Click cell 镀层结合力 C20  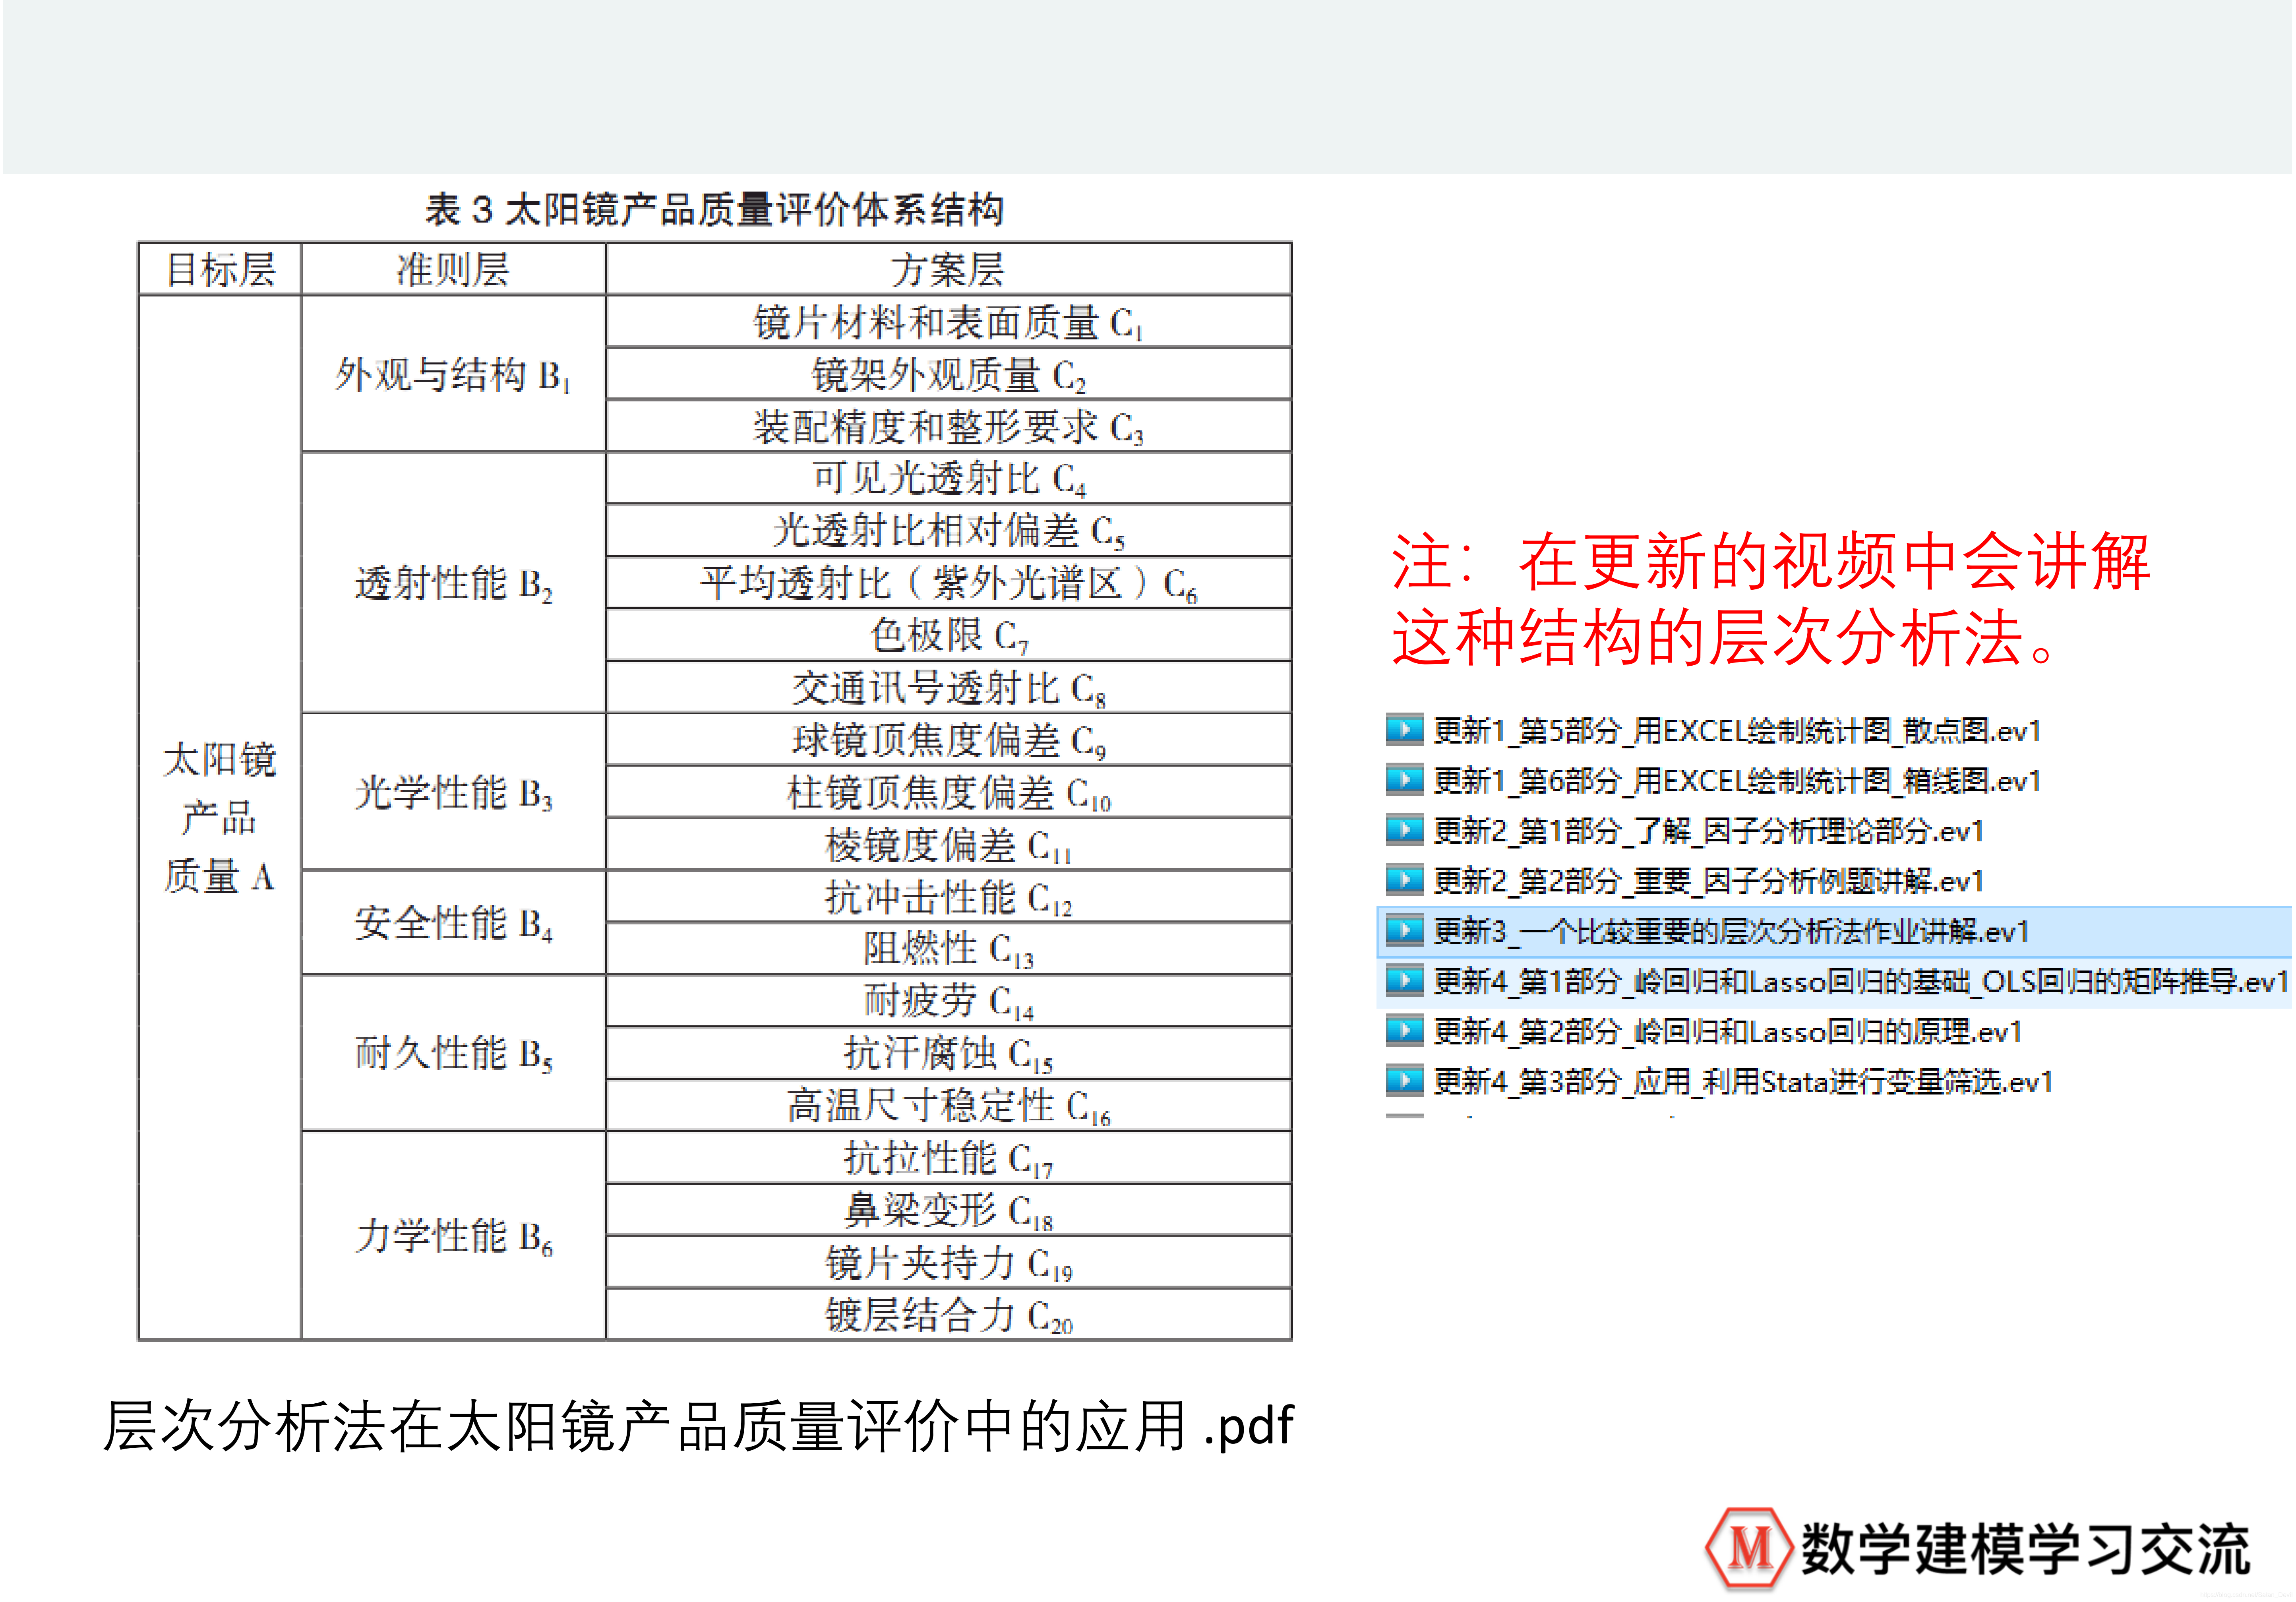click(948, 1314)
